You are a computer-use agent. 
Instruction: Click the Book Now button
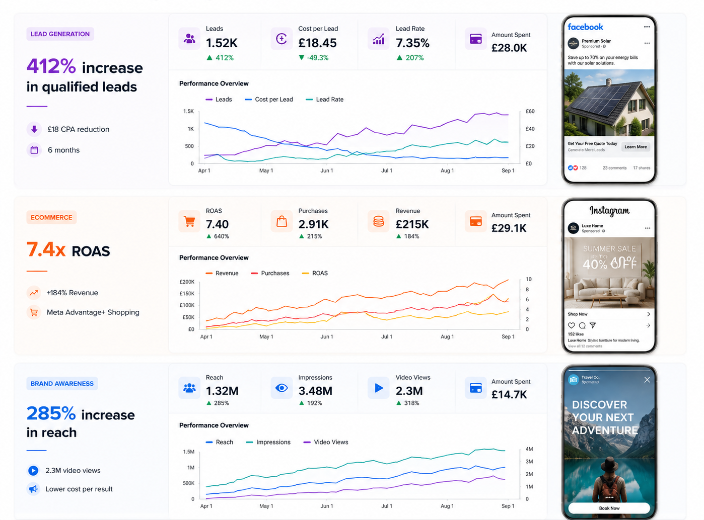(609, 508)
